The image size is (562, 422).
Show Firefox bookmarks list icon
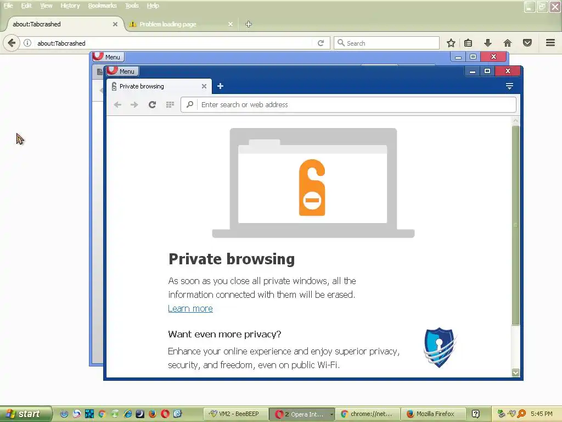pos(468,43)
